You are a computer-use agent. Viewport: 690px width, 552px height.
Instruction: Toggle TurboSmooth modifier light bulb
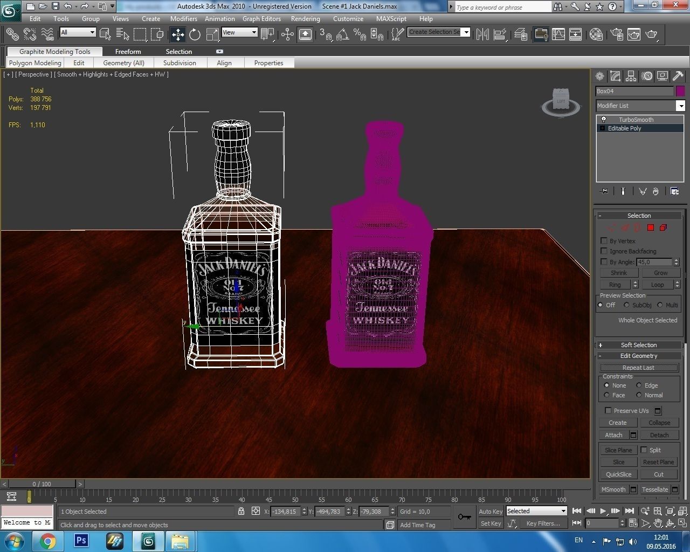click(604, 120)
